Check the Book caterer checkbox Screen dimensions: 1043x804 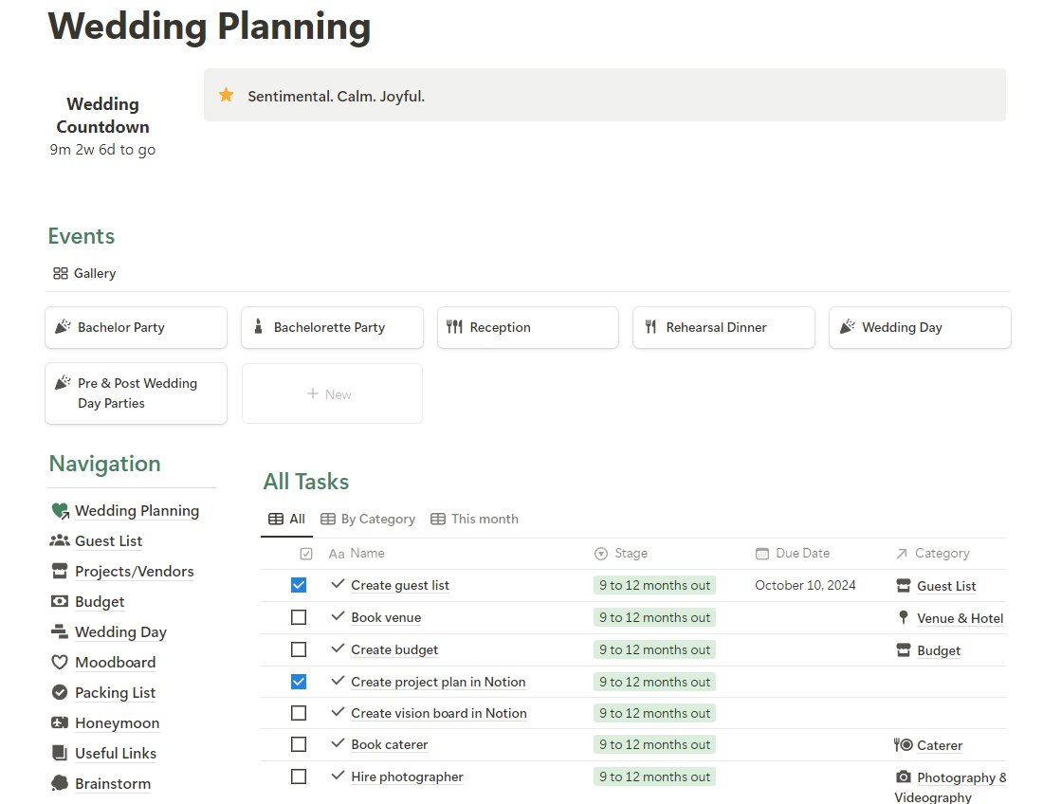tap(299, 744)
